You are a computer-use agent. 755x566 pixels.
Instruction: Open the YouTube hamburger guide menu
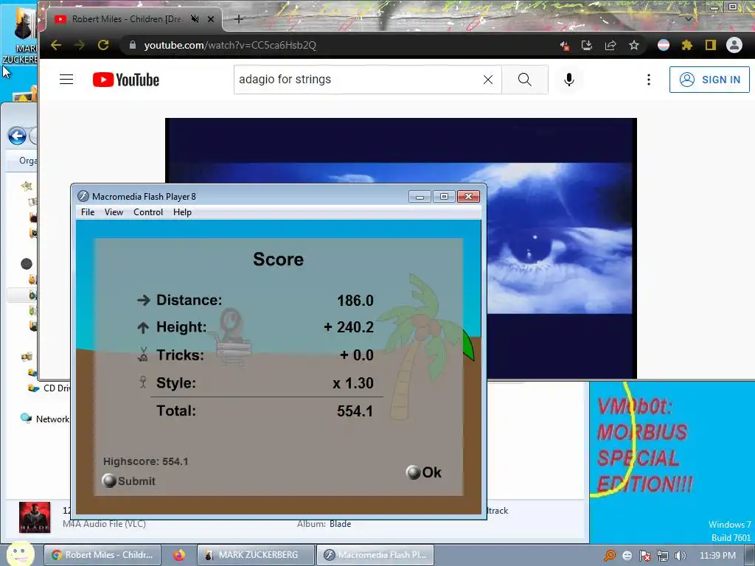(x=66, y=80)
